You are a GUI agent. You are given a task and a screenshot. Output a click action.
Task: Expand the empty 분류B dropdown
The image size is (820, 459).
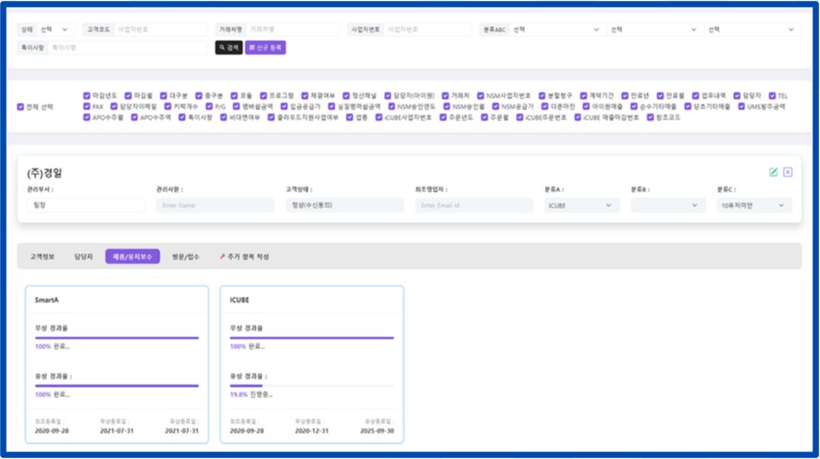[667, 205]
